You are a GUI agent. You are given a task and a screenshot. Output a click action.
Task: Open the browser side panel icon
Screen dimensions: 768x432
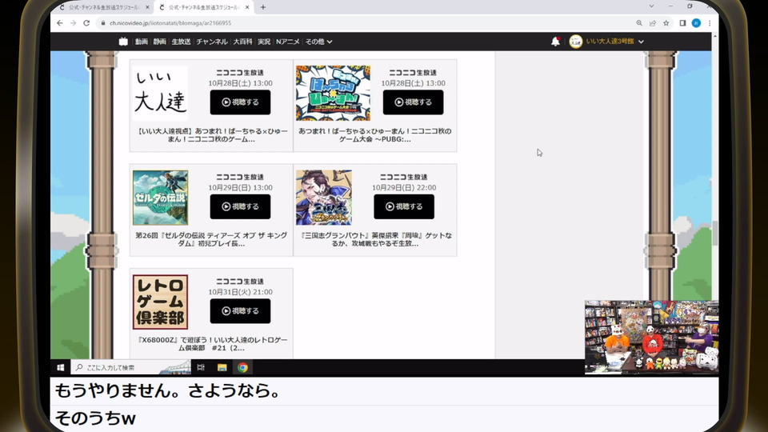[x=682, y=23]
